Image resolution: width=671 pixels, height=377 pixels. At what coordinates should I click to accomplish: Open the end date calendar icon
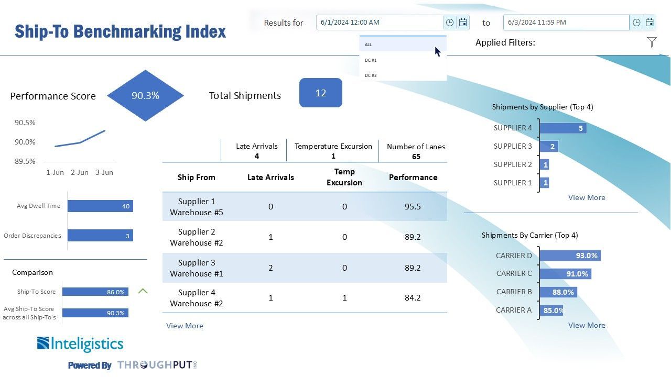point(650,23)
